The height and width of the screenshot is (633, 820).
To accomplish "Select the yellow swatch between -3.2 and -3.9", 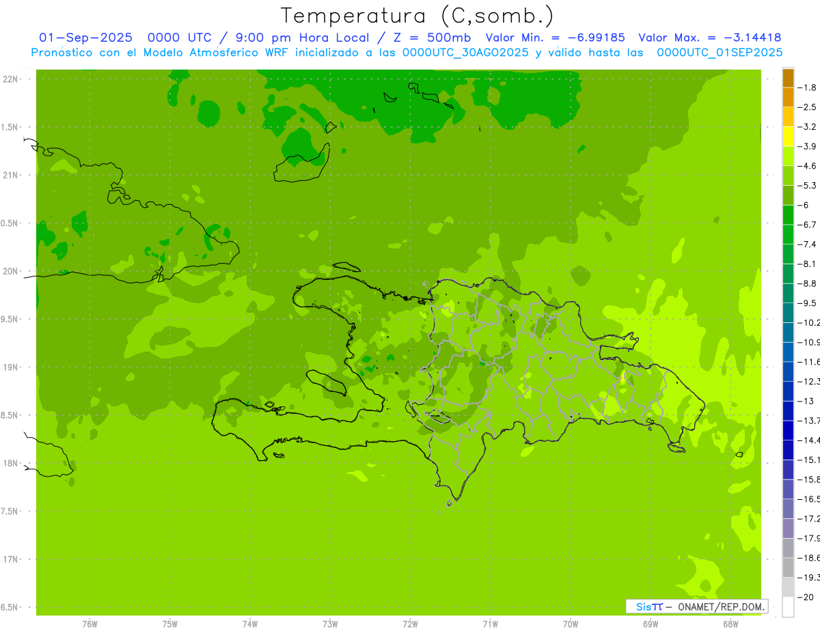I will click(x=788, y=137).
